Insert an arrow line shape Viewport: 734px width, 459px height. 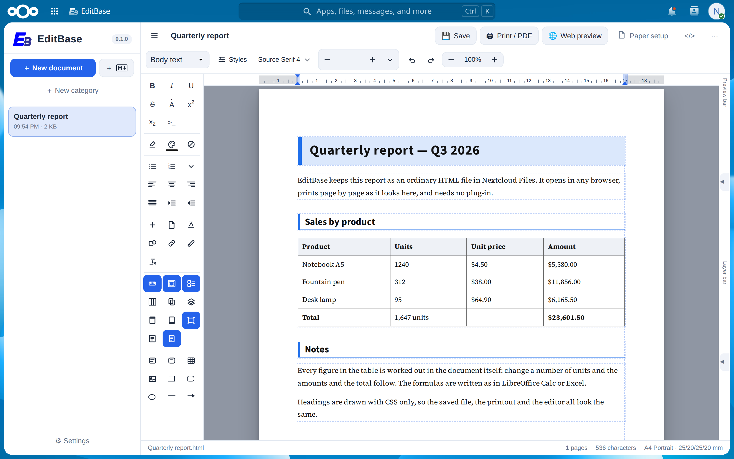pos(191,396)
